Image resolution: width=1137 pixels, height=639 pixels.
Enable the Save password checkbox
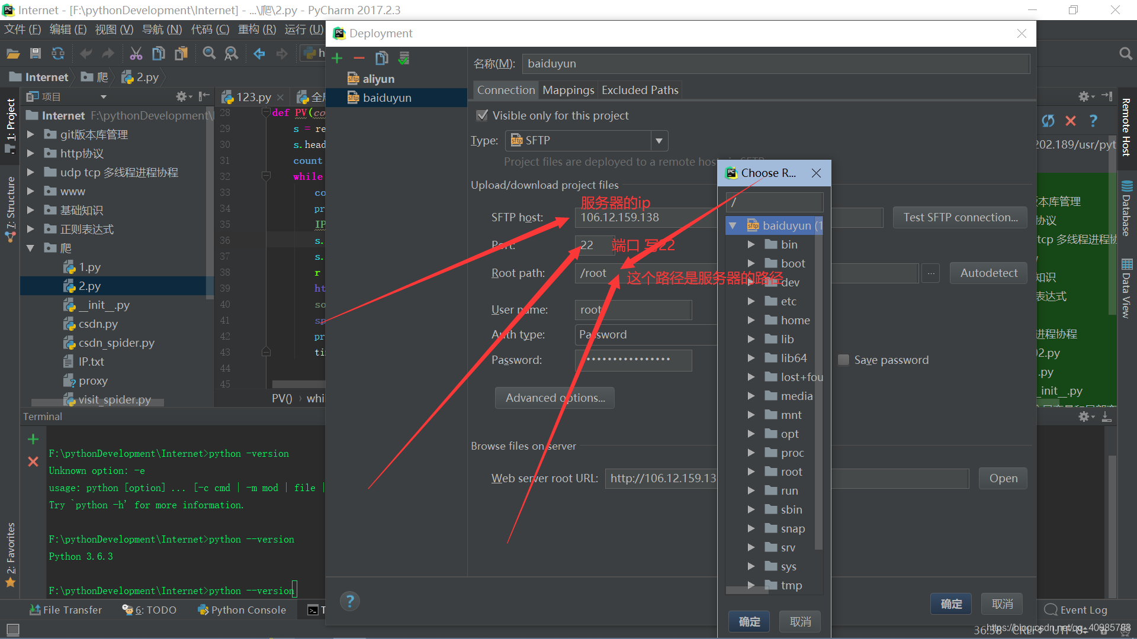[x=844, y=360]
